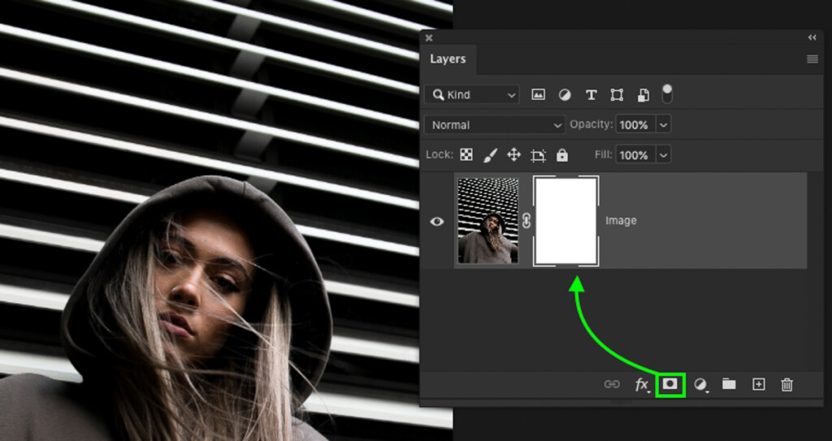Expand the Opacity slider arrow
832x441 pixels.
click(x=663, y=125)
